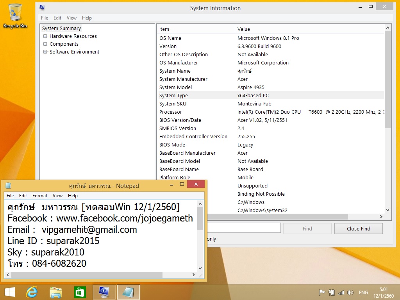Select the BIOS Version/Date row
The height and width of the screenshot is (300, 400).
click(x=271, y=120)
